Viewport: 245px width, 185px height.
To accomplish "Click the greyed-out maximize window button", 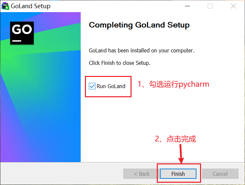I will [x=210, y=6].
